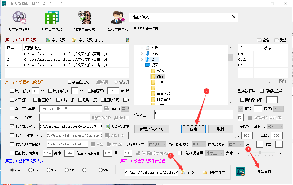Click the 打开文件夹 open folder icon
Image resolution: width=293 pixels, height=185 pixels.
pos(205,172)
